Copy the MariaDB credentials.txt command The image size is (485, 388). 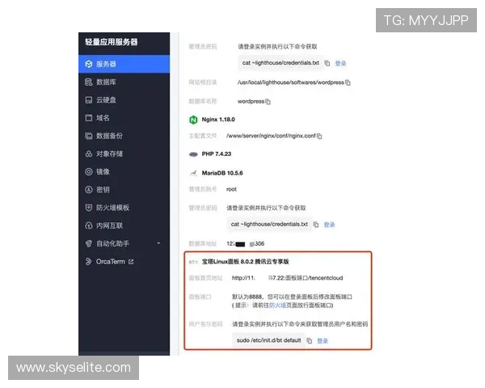316,225
